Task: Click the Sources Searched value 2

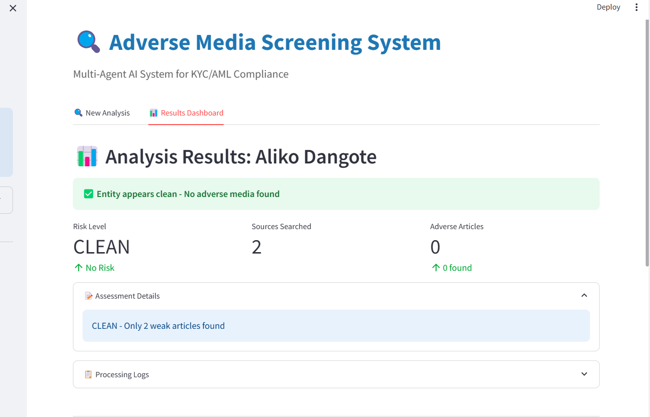Action: [257, 247]
